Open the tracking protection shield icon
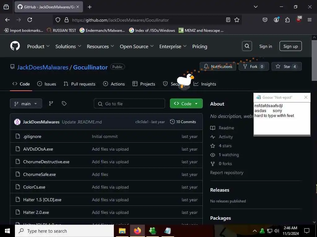The width and height of the screenshot is (317, 237). pyautogui.click(x=58, y=20)
